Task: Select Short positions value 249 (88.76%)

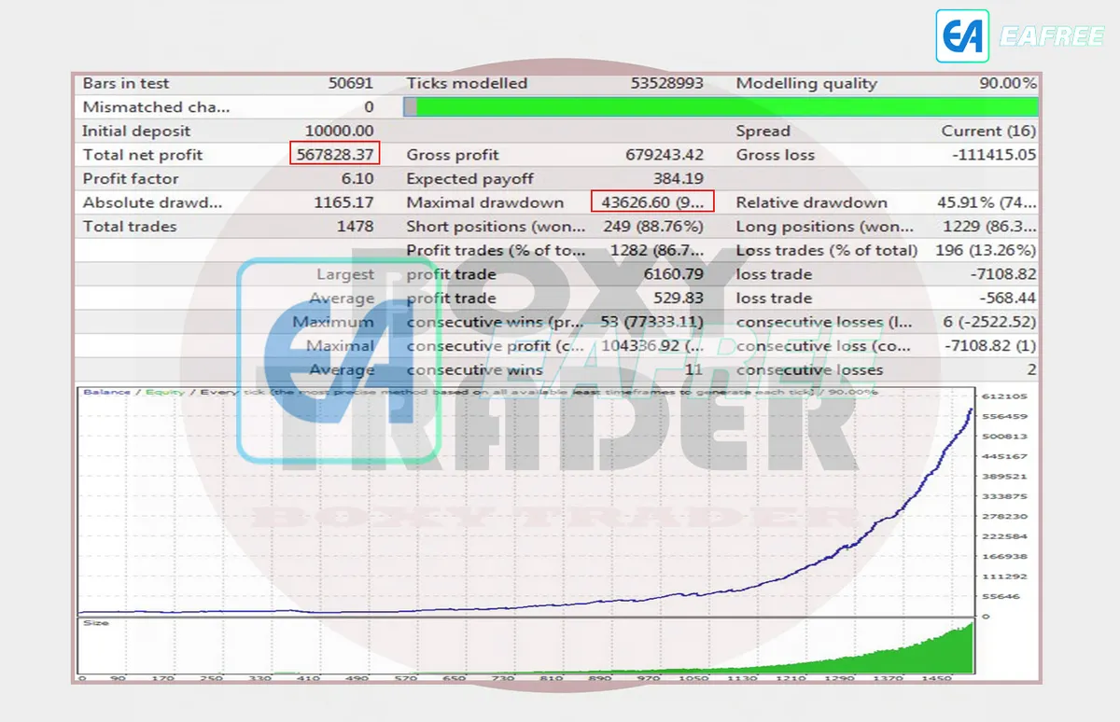Action: point(653,227)
